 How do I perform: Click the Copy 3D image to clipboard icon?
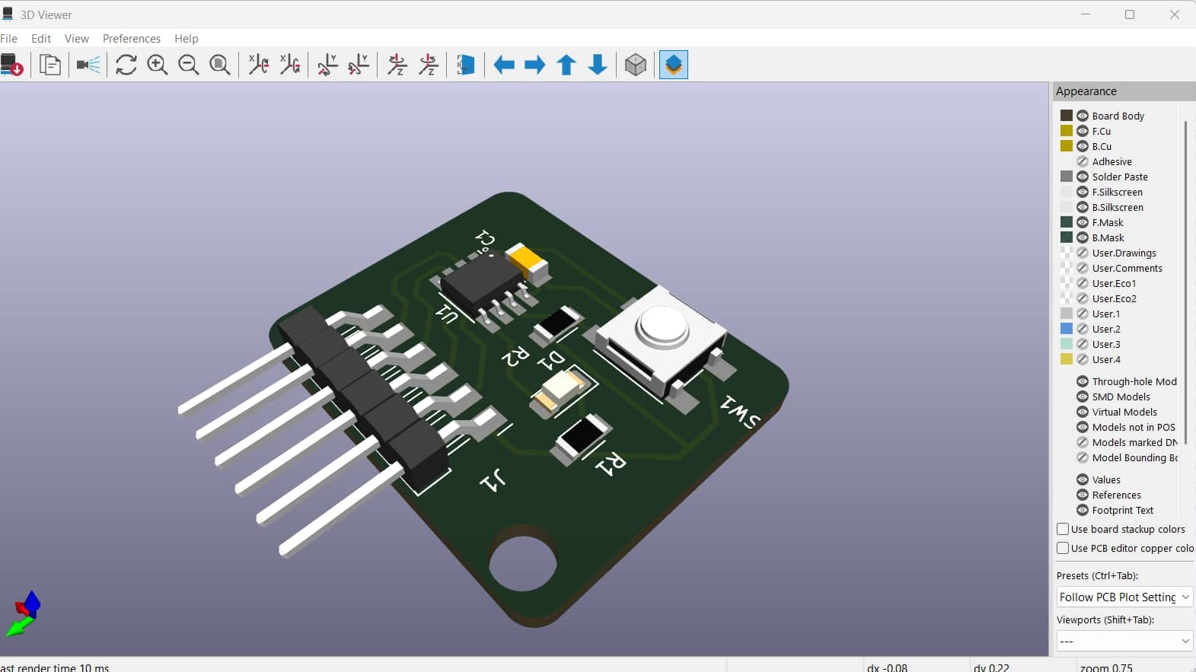point(50,65)
